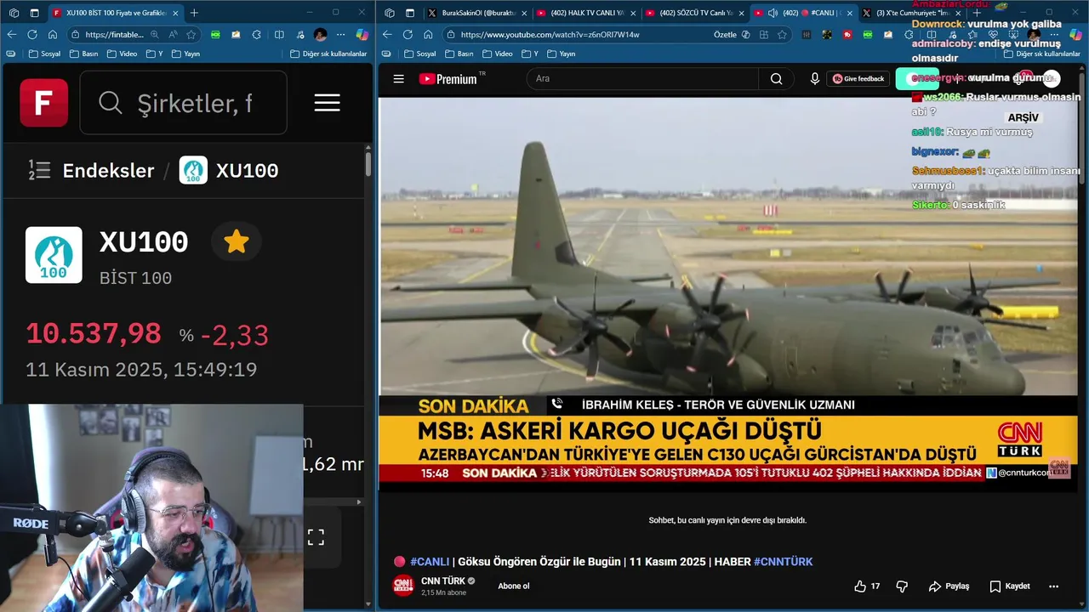The width and height of the screenshot is (1089, 612).
Task: Open Sosyal bookmarks folder in right browser
Action: tap(422, 54)
